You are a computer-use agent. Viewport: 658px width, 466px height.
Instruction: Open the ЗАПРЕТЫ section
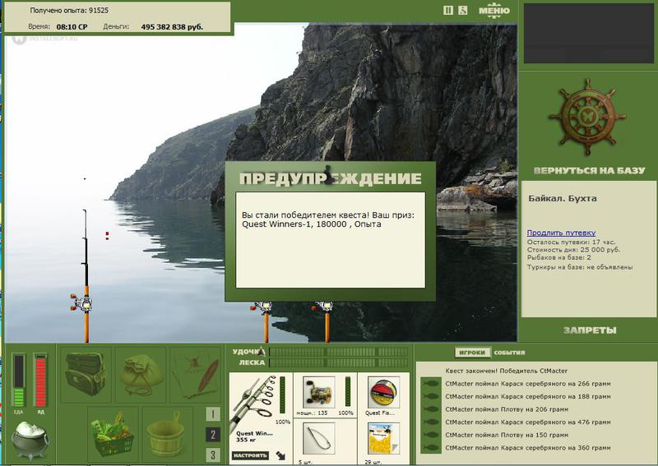click(590, 330)
